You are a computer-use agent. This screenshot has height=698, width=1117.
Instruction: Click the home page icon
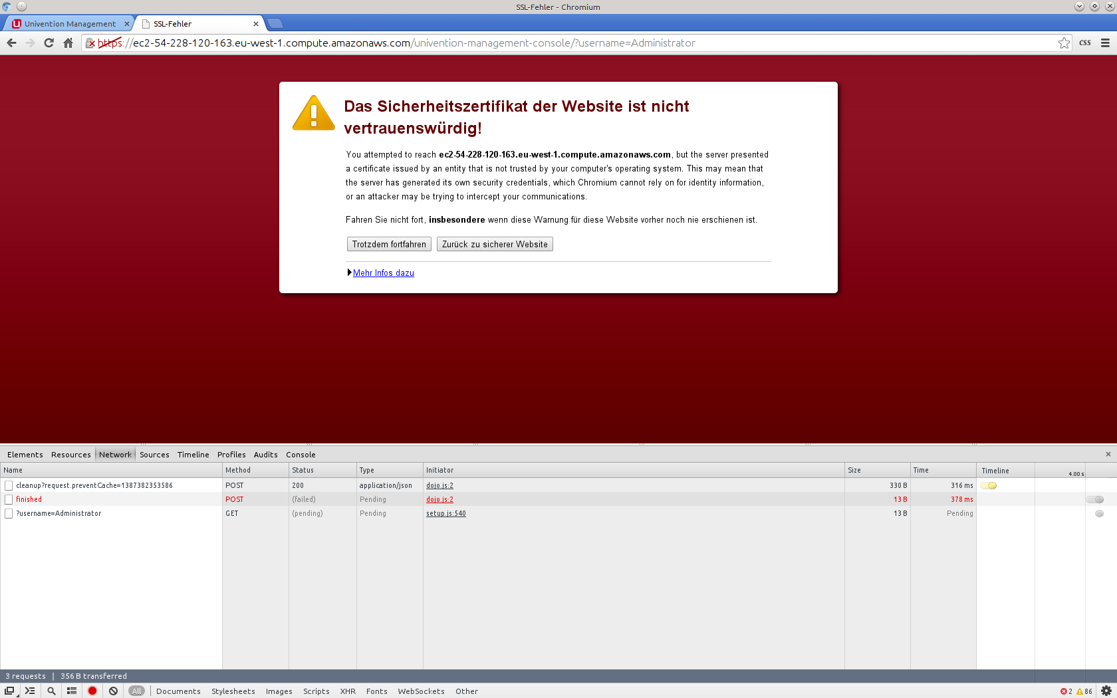click(68, 43)
